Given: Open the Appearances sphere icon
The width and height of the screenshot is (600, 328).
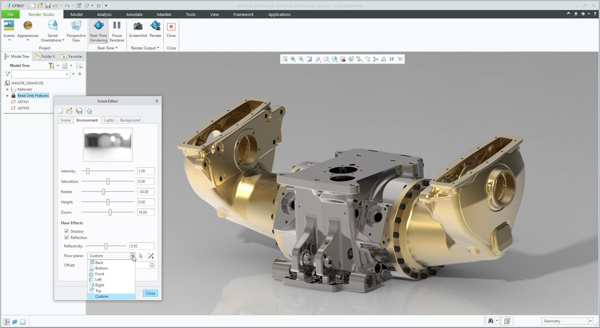Looking at the screenshot, I should (27, 26).
